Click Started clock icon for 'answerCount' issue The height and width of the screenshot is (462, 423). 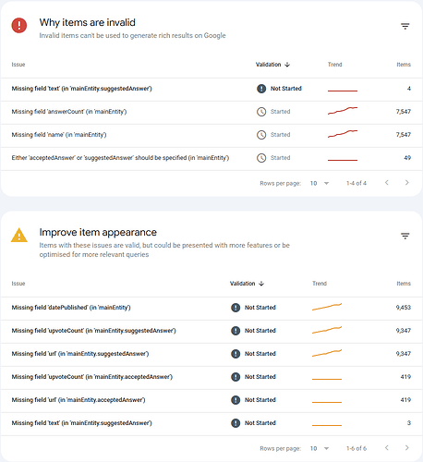[261, 112]
